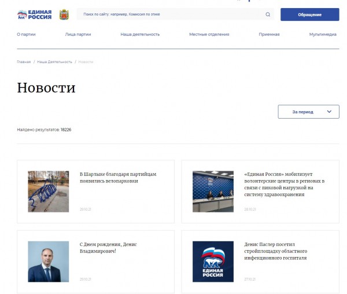347x294 pixels.
Task: Click date 29.10.21 under С Днем рождения article
Action: click(85, 279)
